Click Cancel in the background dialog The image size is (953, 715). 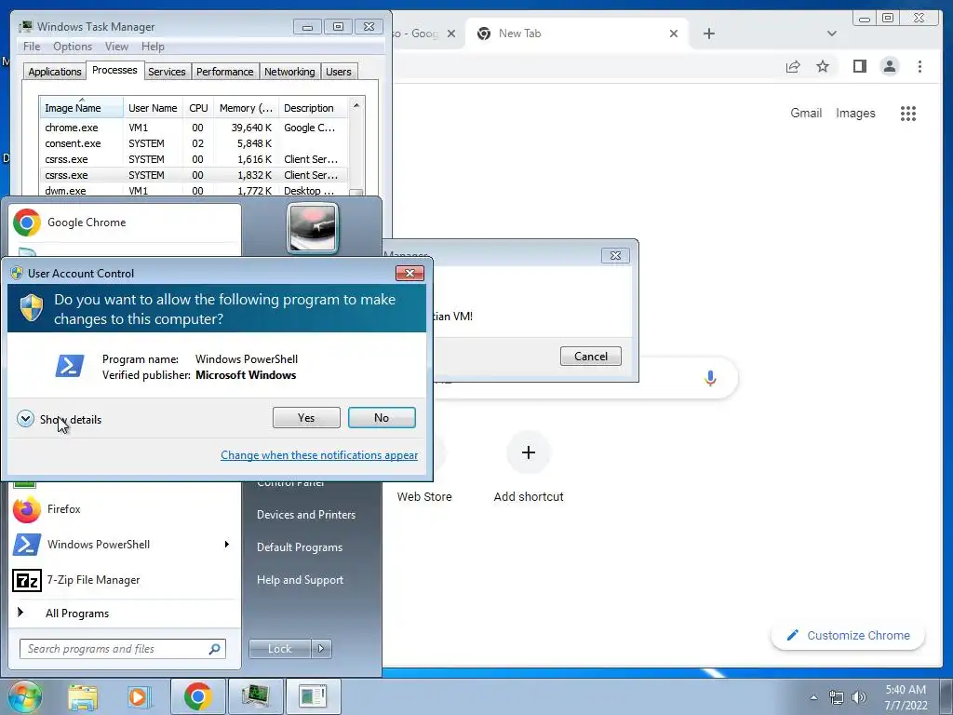point(591,357)
